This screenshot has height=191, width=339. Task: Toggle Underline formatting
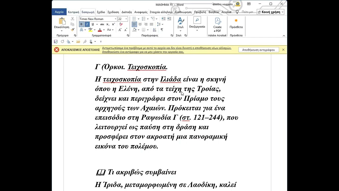[92, 24]
